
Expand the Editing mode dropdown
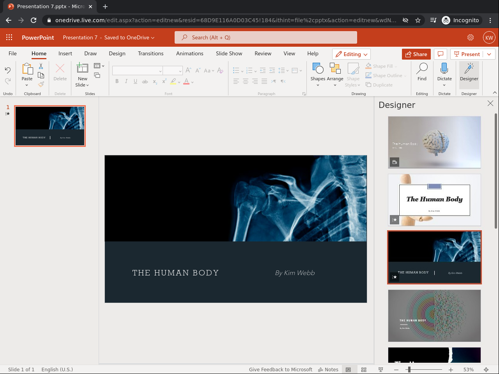tap(351, 54)
